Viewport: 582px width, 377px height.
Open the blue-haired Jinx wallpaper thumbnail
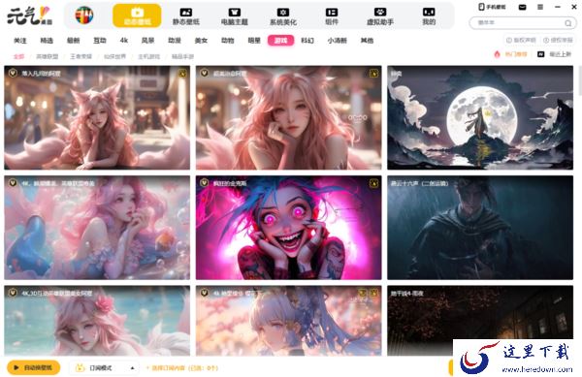point(288,228)
